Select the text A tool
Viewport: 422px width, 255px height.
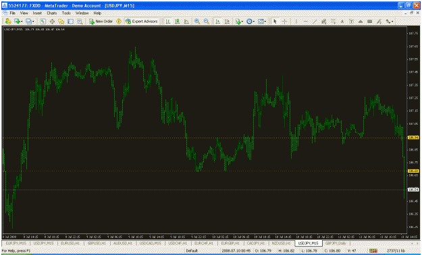[342, 22]
